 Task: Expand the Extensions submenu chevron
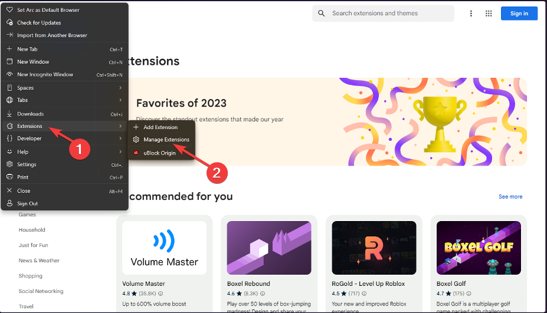point(120,126)
